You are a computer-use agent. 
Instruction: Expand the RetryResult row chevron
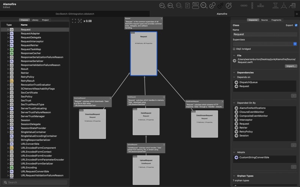tap(8, 81)
